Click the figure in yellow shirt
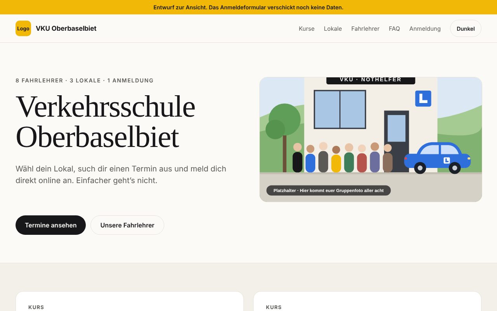This screenshot has width=497, height=311. click(336, 159)
